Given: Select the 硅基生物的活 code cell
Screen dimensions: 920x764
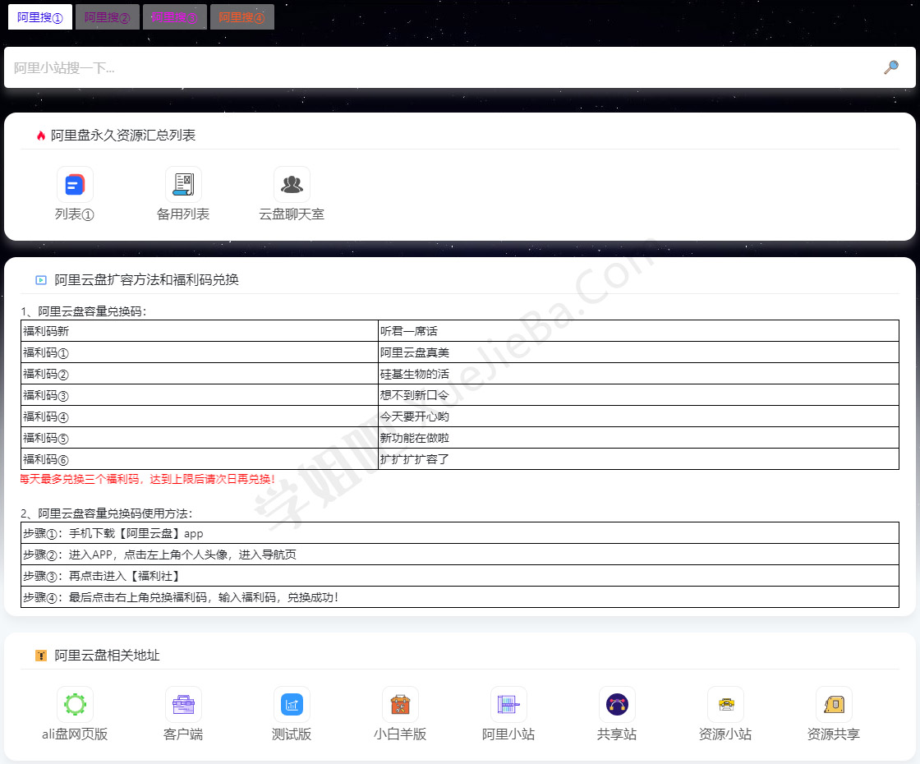Looking at the screenshot, I should pos(638,374).
